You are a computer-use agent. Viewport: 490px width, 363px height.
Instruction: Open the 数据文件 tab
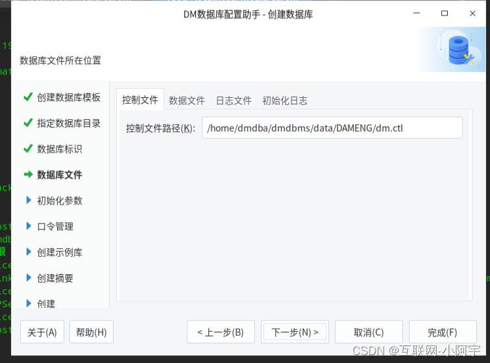(186, 100)
